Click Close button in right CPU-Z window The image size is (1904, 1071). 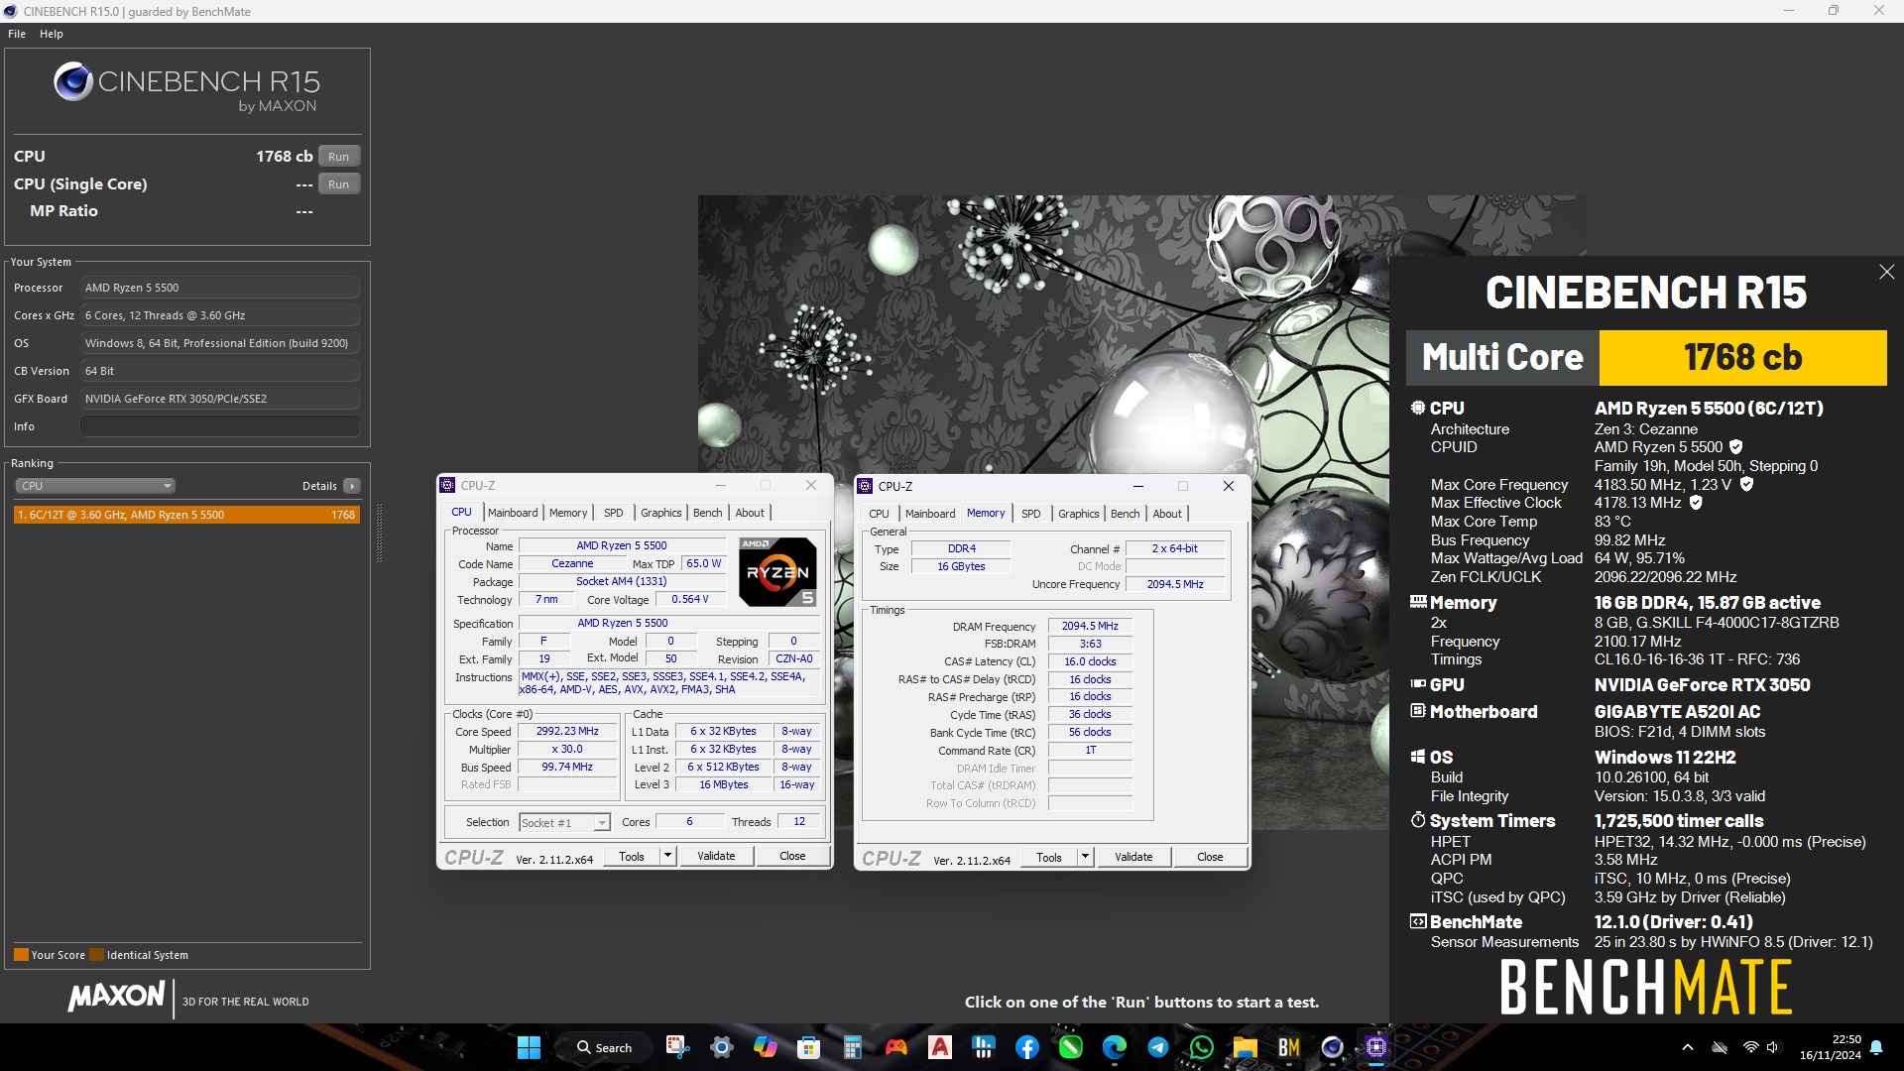1210,858
